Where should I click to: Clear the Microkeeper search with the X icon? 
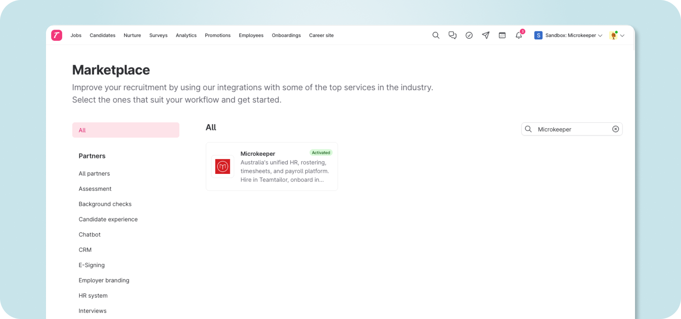(615, 129)
